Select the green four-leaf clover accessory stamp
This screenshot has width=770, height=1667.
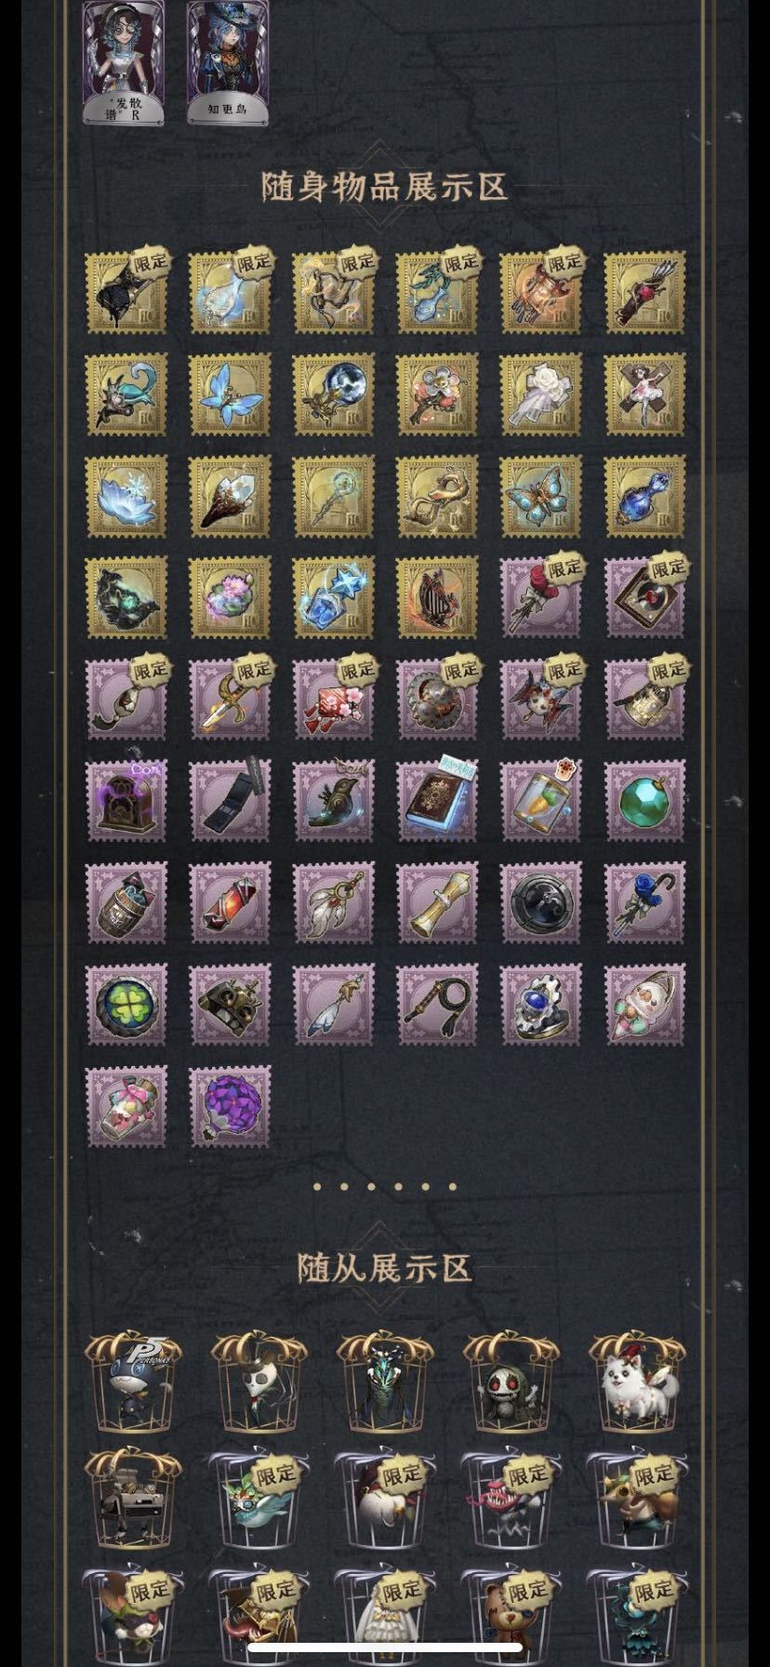click(126, 1005)
